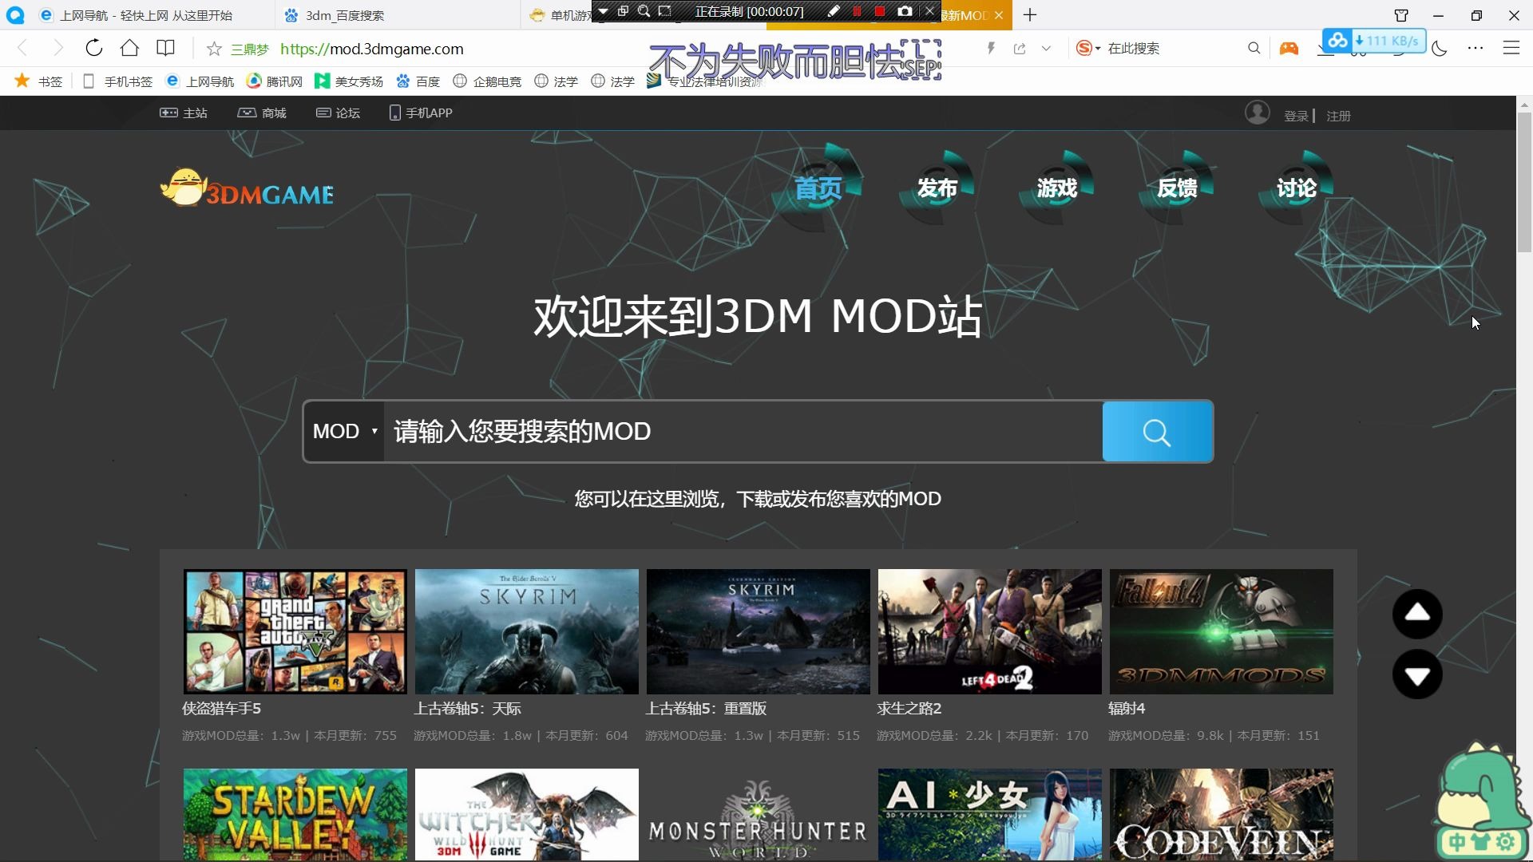
Task: Open the 手机书签 bookmark
Action: (118, 81)
